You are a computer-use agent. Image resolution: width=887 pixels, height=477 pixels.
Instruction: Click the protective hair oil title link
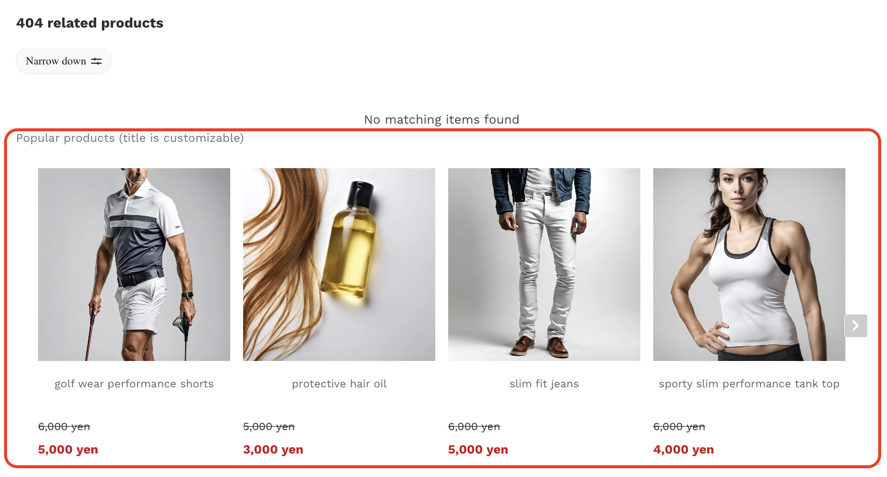click(x=339, y=384)
